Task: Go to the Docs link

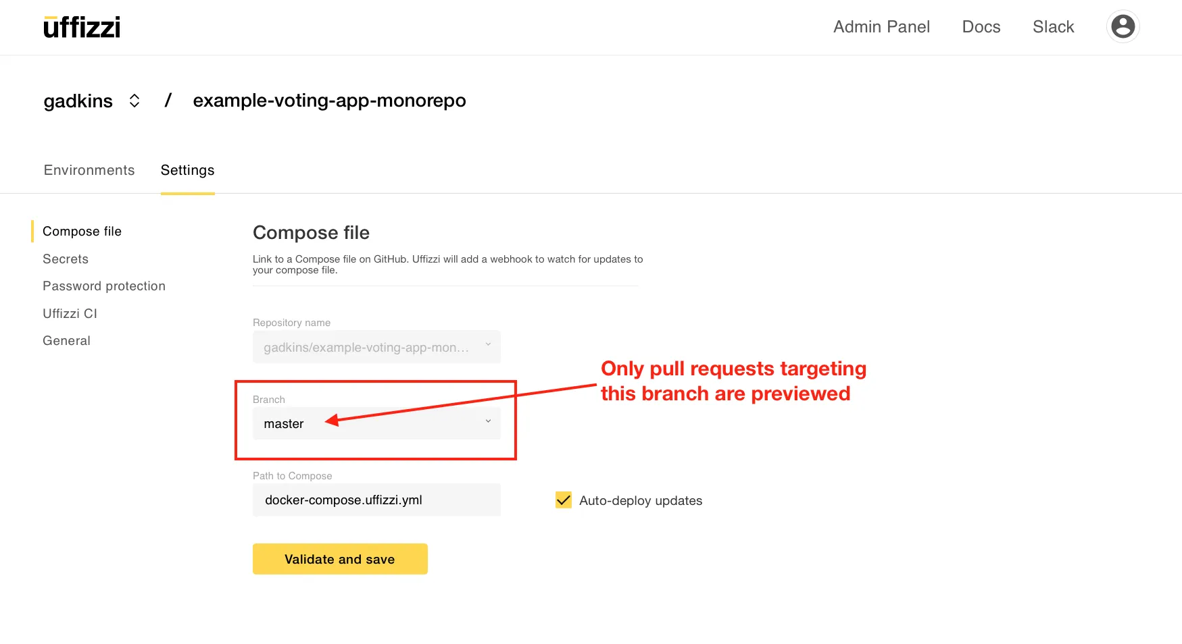Action: pyautogui.click(x=981, y=27)
